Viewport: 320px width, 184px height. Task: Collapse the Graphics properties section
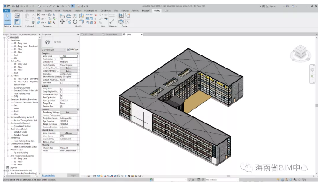tap(78, 53)
